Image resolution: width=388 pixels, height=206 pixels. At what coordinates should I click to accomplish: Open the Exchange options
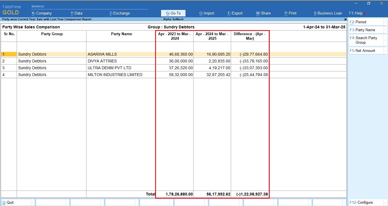(x=120, y=13)
